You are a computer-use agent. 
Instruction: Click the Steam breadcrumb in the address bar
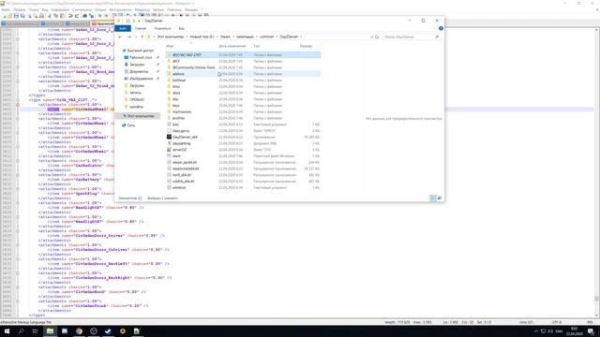tap(225, 37)
